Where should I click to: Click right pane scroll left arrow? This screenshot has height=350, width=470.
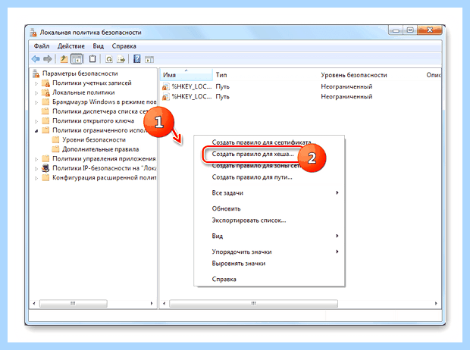164,303
